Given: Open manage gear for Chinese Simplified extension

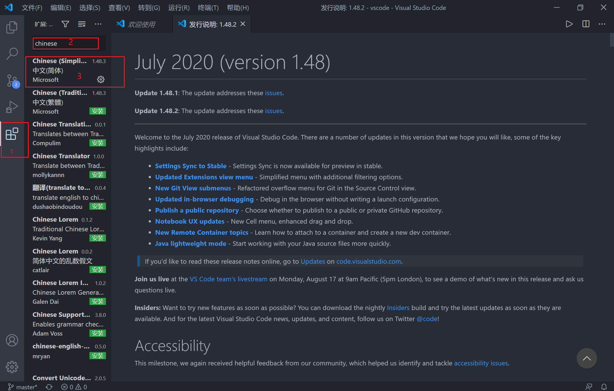Looking at the screenshot, I should [x=101, y=80].
